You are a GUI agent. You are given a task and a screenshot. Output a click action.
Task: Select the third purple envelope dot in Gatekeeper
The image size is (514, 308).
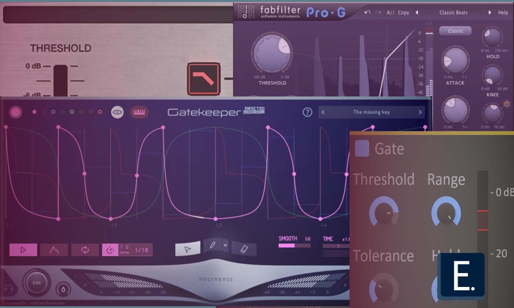click(x=53, y=112)
